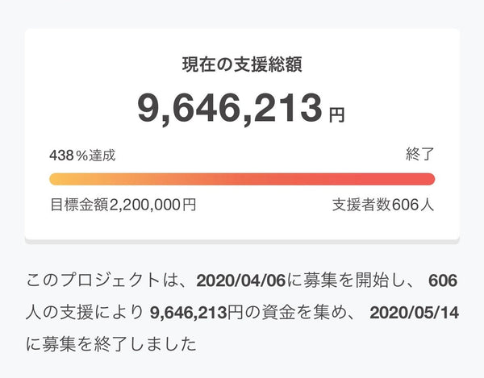Click the 円 unit beside the large total
This screenshot has width=484, height=378.
(336, 115)
